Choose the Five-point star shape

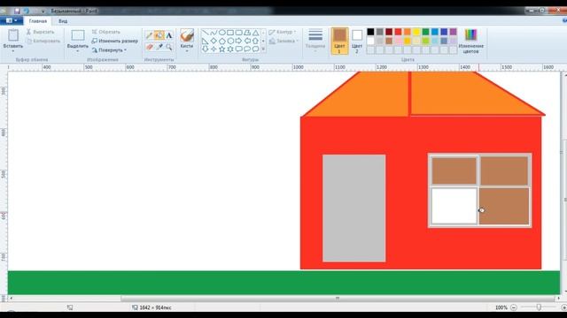(x=222, y=49)
